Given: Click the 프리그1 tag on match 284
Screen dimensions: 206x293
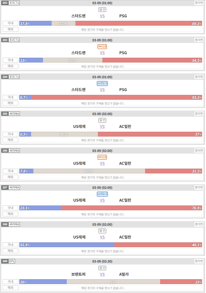Looking at the screenshot, I should click(x=14, y=77).
